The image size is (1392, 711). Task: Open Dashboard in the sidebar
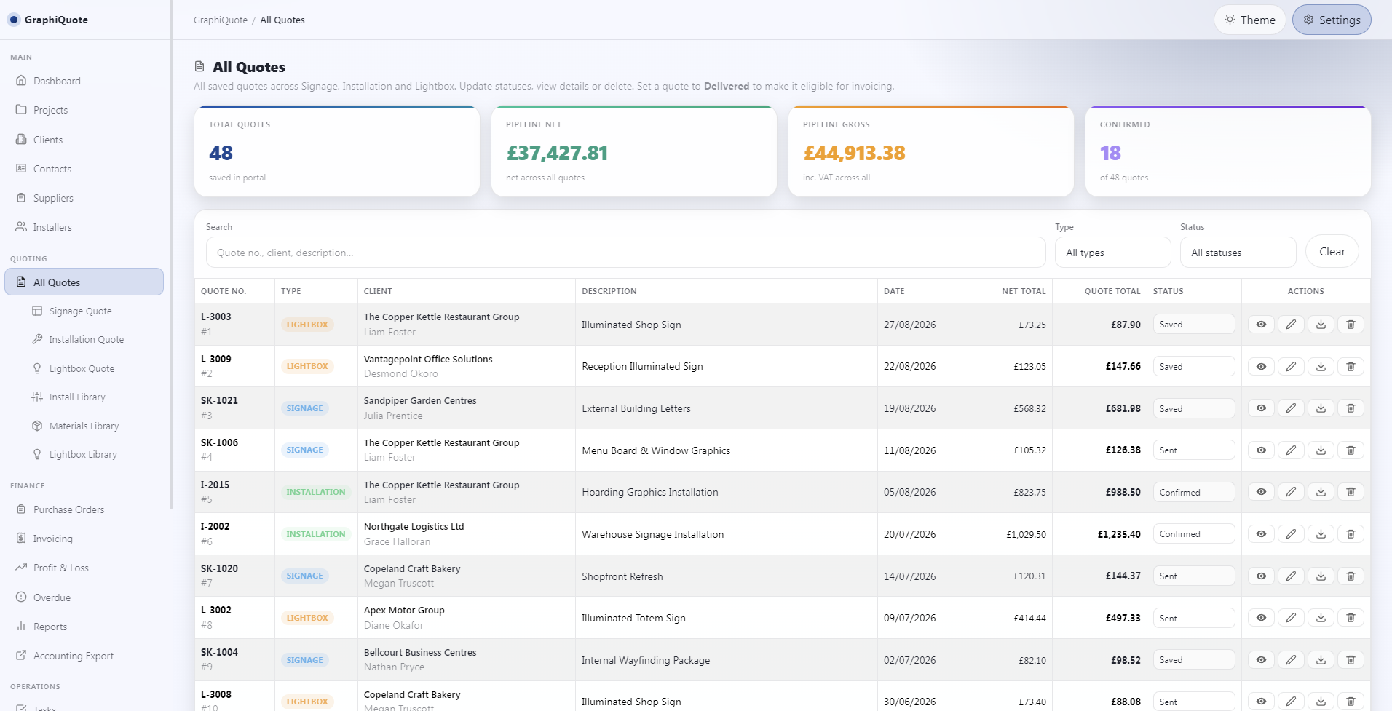pos(84,81)
